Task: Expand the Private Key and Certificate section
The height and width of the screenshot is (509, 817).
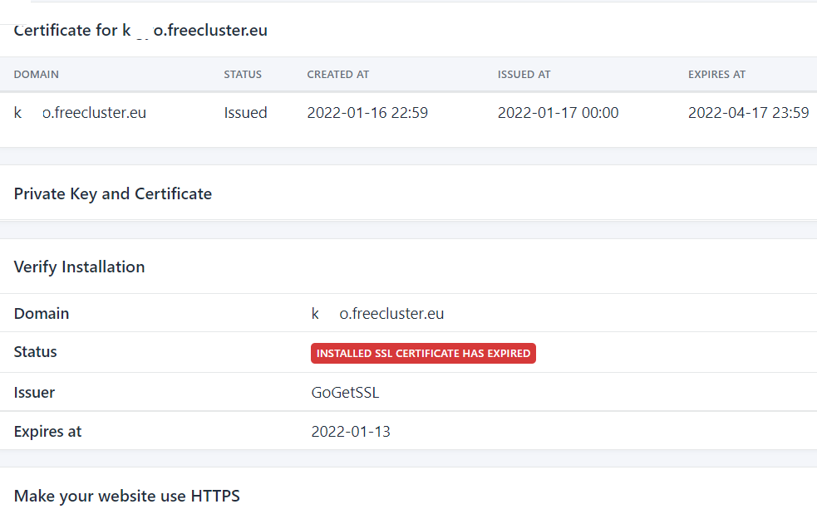Action: (113, 194)
